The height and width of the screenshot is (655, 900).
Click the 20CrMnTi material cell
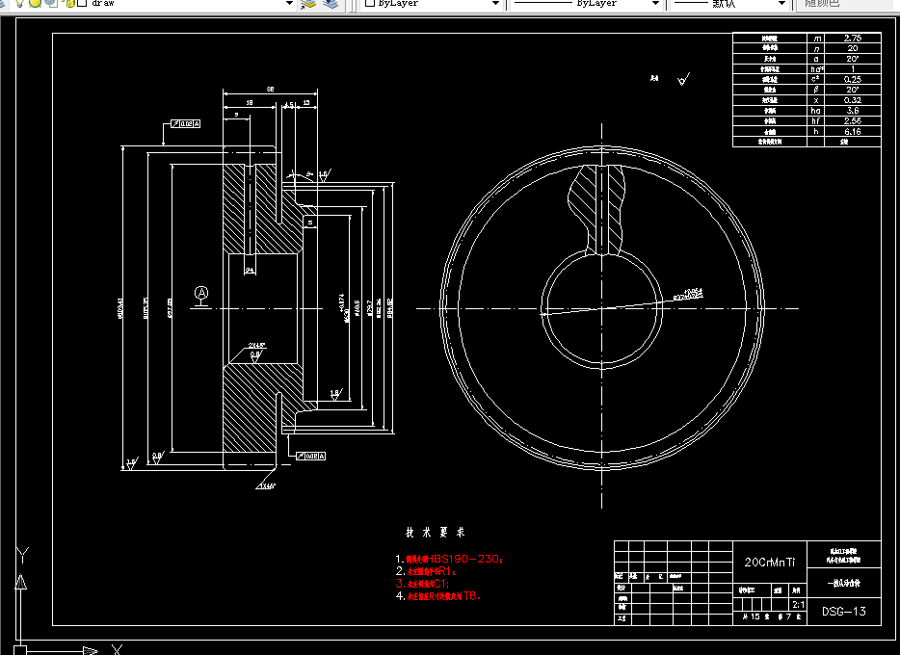(770, 563)
